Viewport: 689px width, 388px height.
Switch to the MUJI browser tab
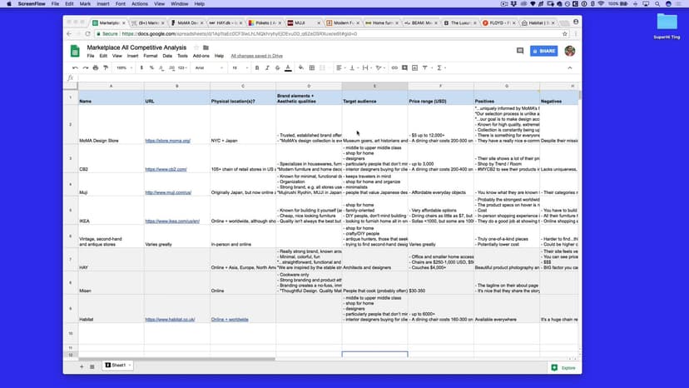(x=305, y=23)
